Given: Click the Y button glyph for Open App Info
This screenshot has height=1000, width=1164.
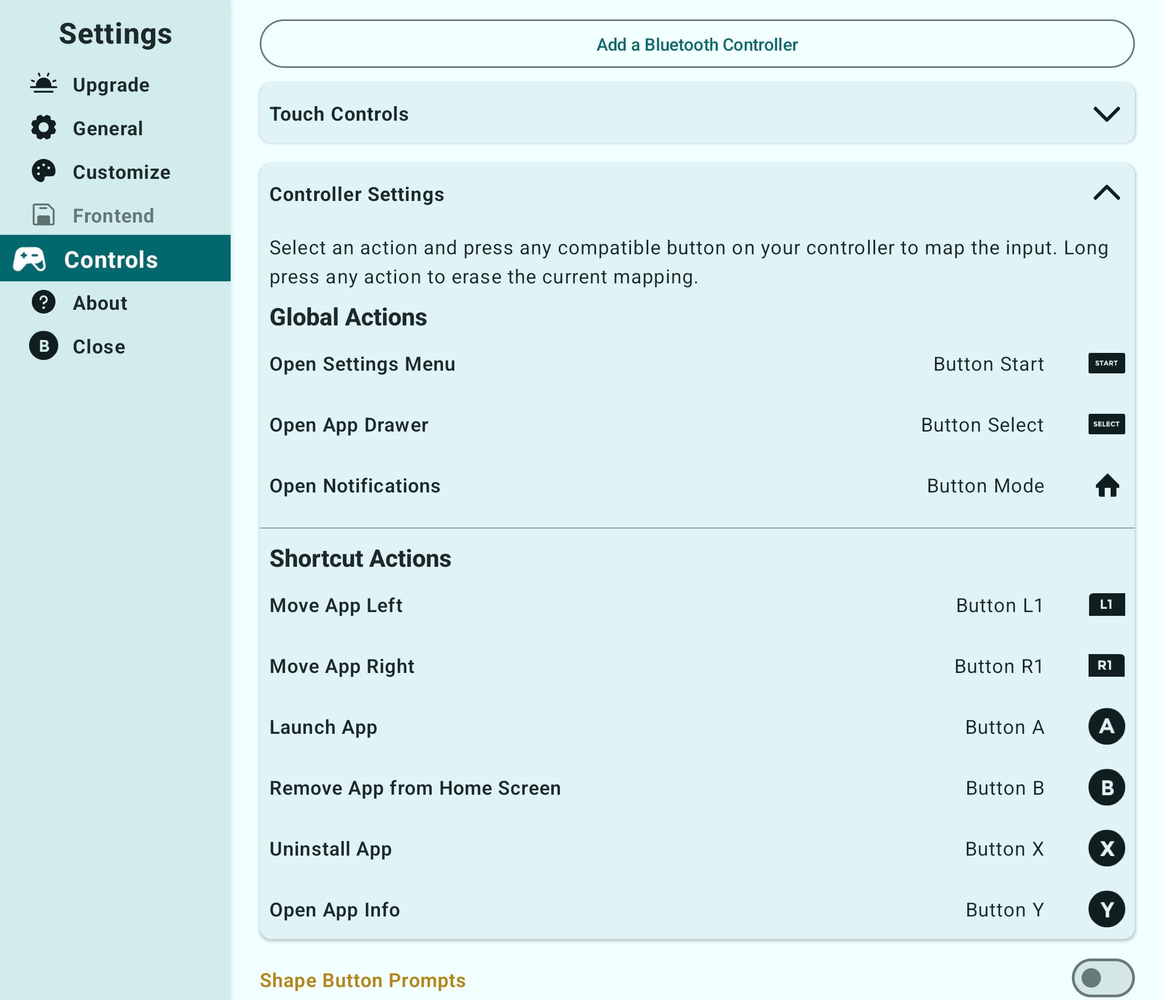Looking at the screenshot, I should pyautogui.click(x=1106, y=909).
